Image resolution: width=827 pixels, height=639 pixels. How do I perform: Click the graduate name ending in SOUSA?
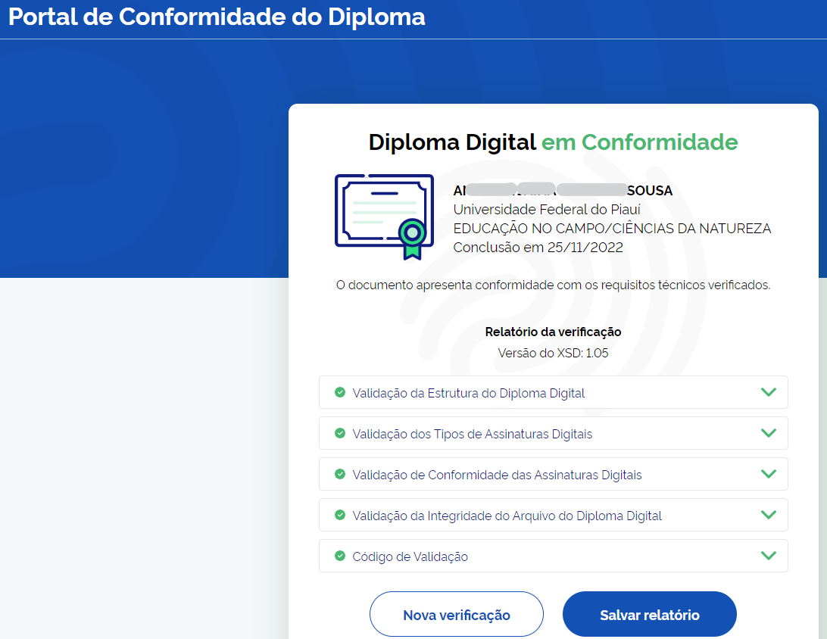coord(563,190)
